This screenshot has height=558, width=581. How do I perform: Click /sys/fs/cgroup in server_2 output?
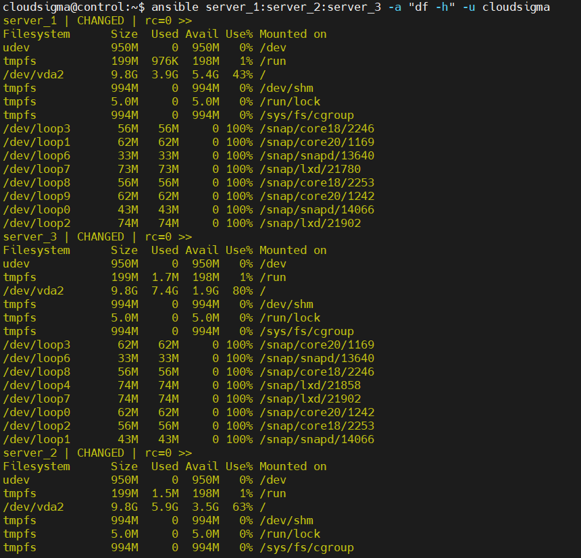[307, 548]
